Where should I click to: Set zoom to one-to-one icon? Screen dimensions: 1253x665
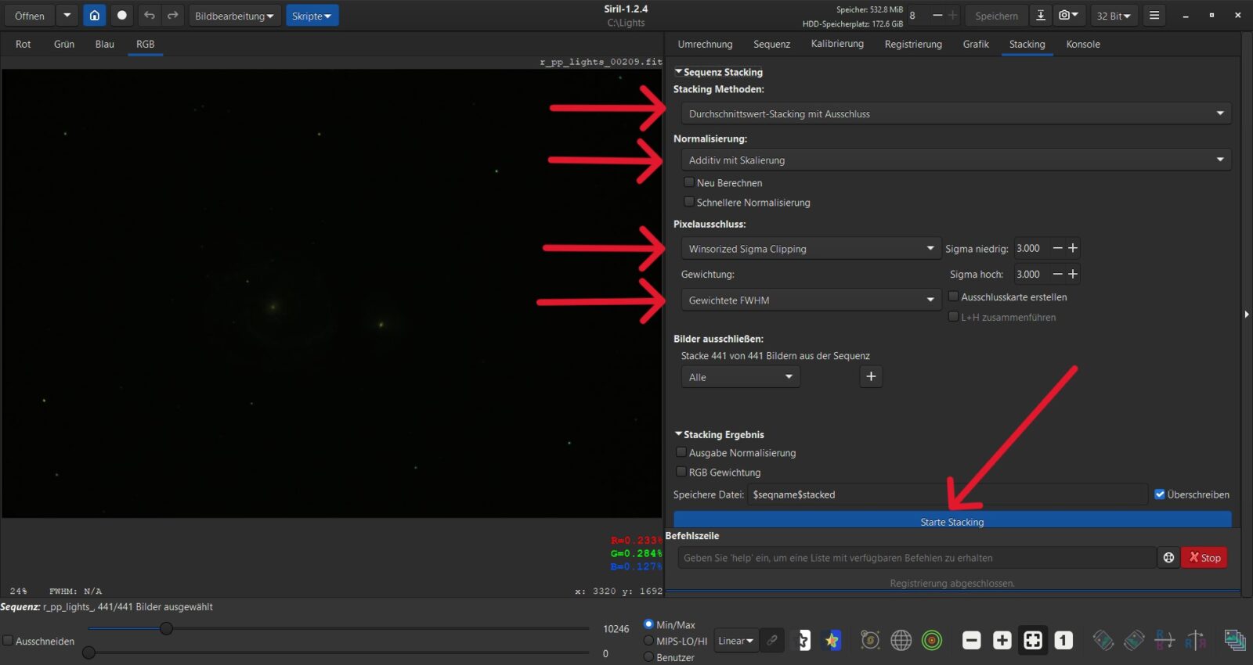click(1063, 641)
